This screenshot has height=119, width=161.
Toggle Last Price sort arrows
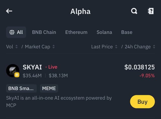point(116,47)
